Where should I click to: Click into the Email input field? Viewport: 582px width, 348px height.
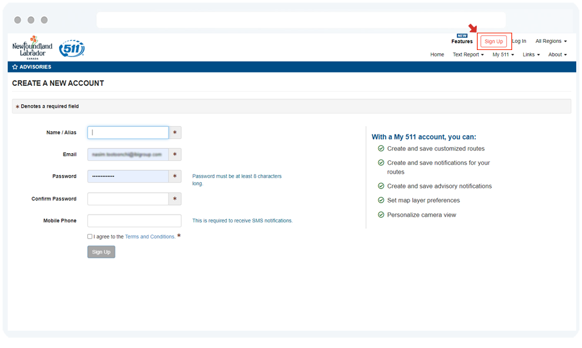point(128,154)
